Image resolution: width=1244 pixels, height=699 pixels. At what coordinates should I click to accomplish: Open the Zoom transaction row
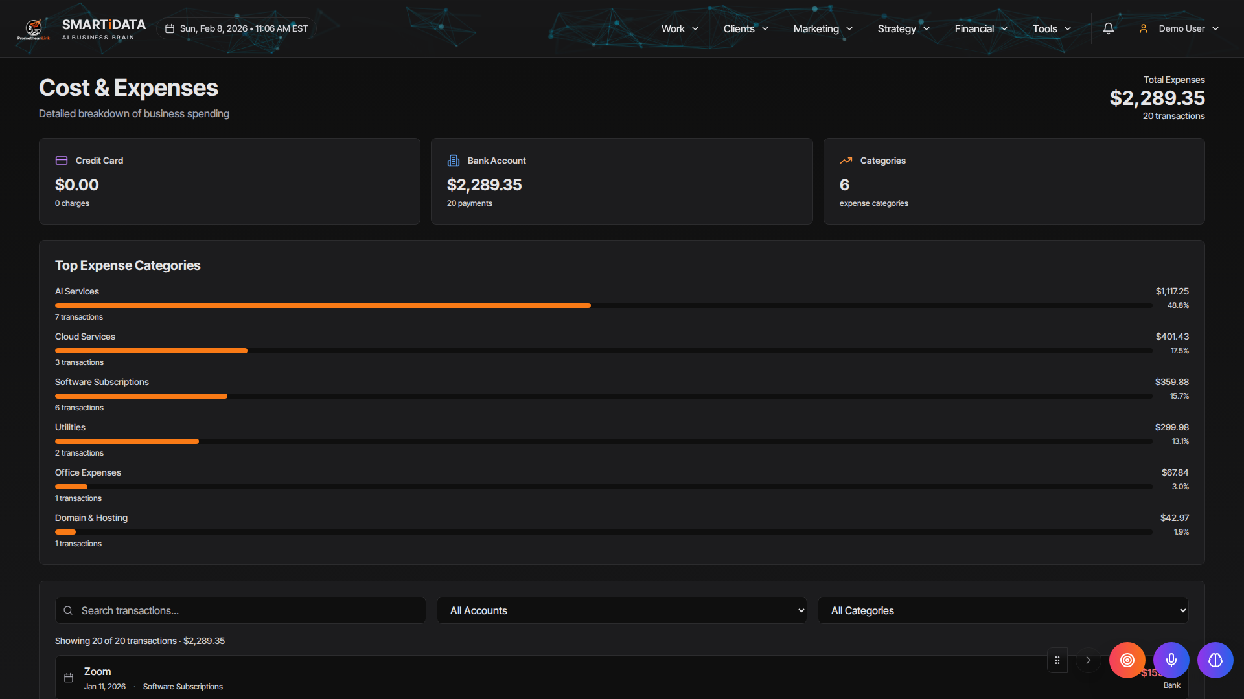click(518, 678)
